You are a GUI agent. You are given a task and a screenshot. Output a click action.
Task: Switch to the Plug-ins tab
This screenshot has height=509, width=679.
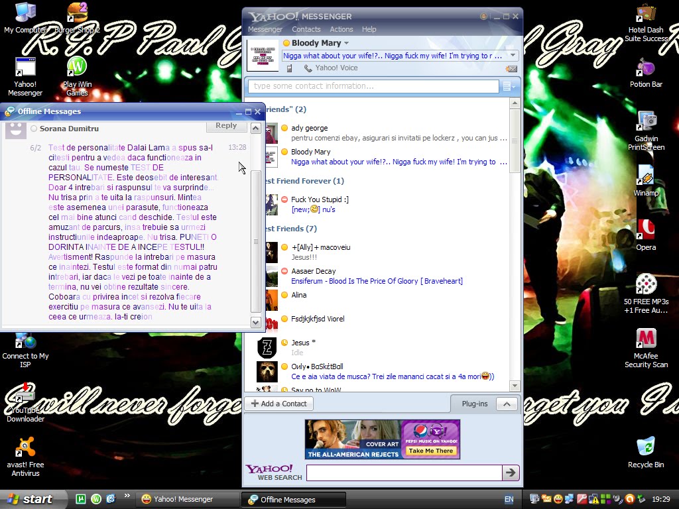[475, 404]
